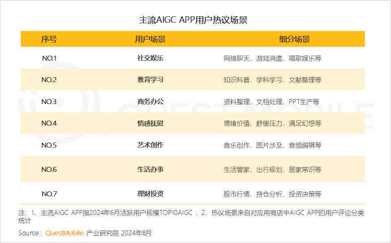Screen dimensions: 391x243
Task: Select the NO.2 cell
Action: (x=49, y=80)
